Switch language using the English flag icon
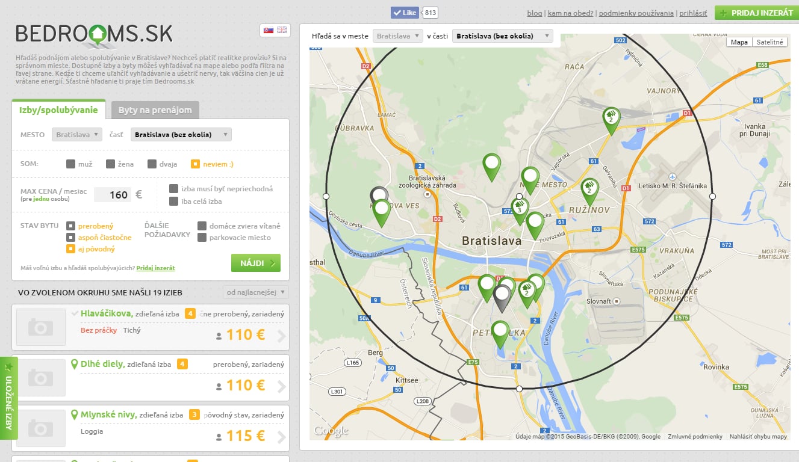 click(282, 30)
